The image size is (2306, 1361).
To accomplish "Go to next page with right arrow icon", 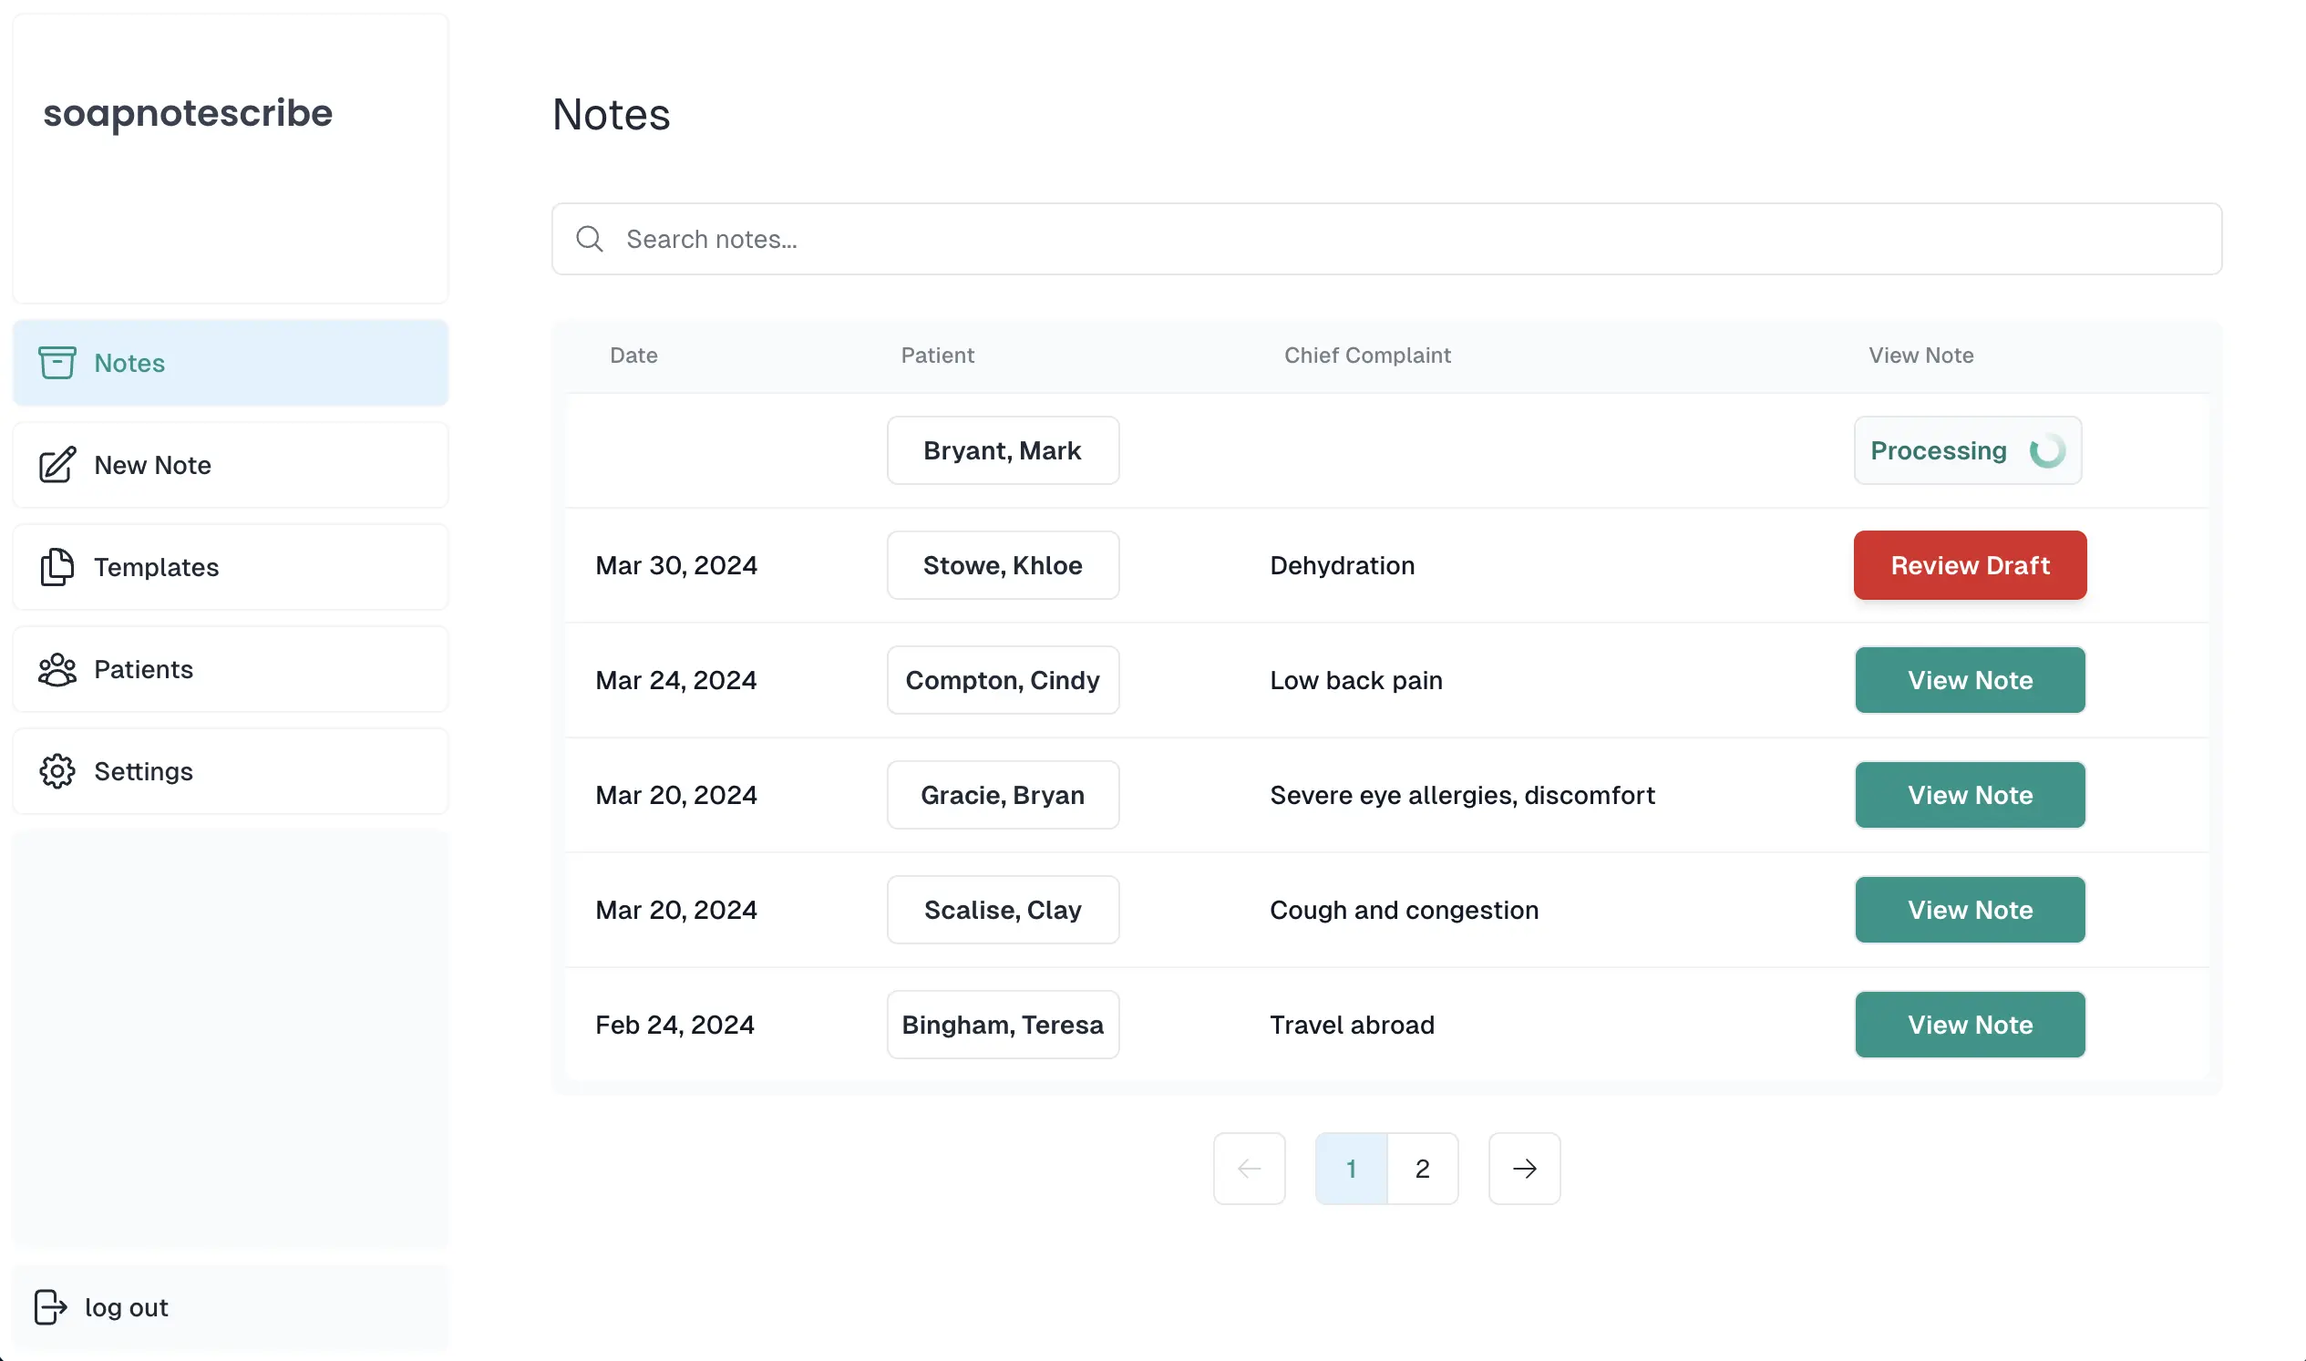I will click(x=1524, y=1169).
